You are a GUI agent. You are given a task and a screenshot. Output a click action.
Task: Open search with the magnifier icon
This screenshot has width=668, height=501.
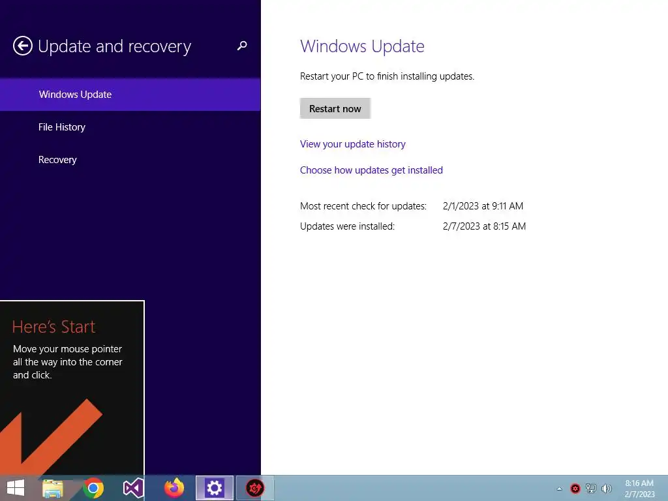242,46
